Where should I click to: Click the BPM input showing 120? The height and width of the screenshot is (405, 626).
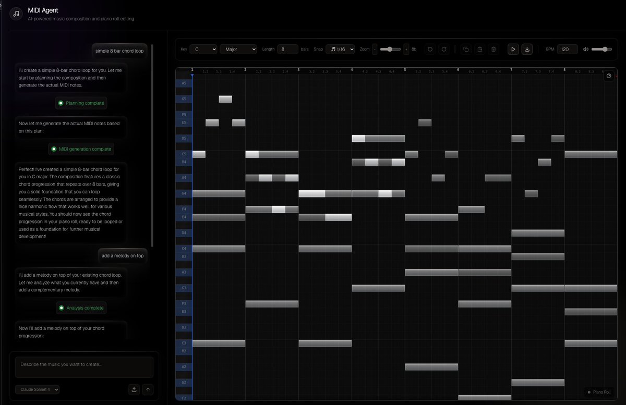[x=567, y=49]
